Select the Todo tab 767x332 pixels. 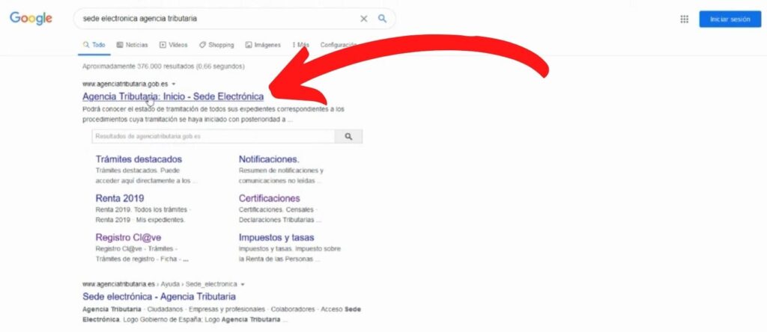tap(94, 44)
